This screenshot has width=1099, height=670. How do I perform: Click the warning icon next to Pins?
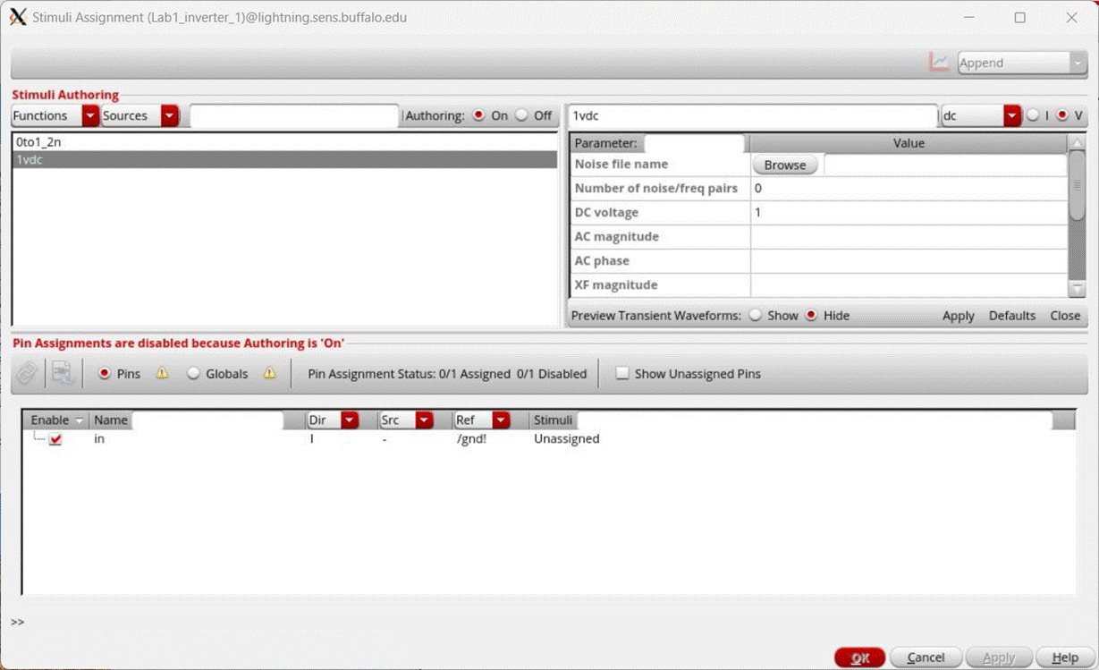[x=162, y=373]
